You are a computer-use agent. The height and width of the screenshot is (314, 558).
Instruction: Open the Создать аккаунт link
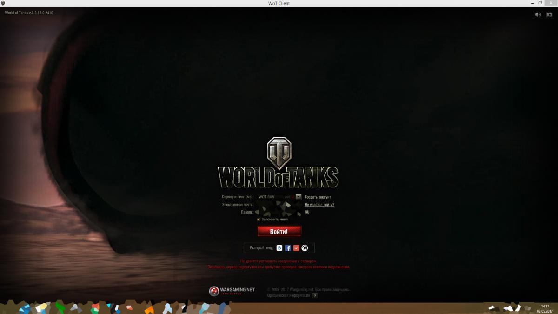tap(318, 197)
